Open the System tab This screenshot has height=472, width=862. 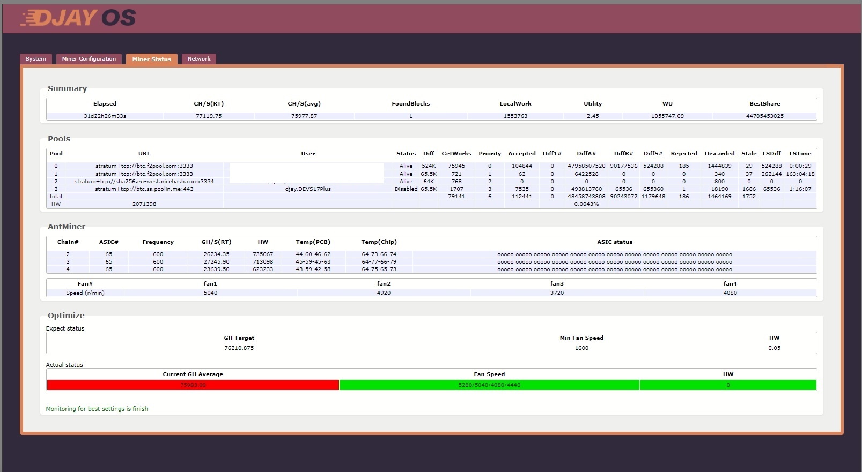coord(36,59)
